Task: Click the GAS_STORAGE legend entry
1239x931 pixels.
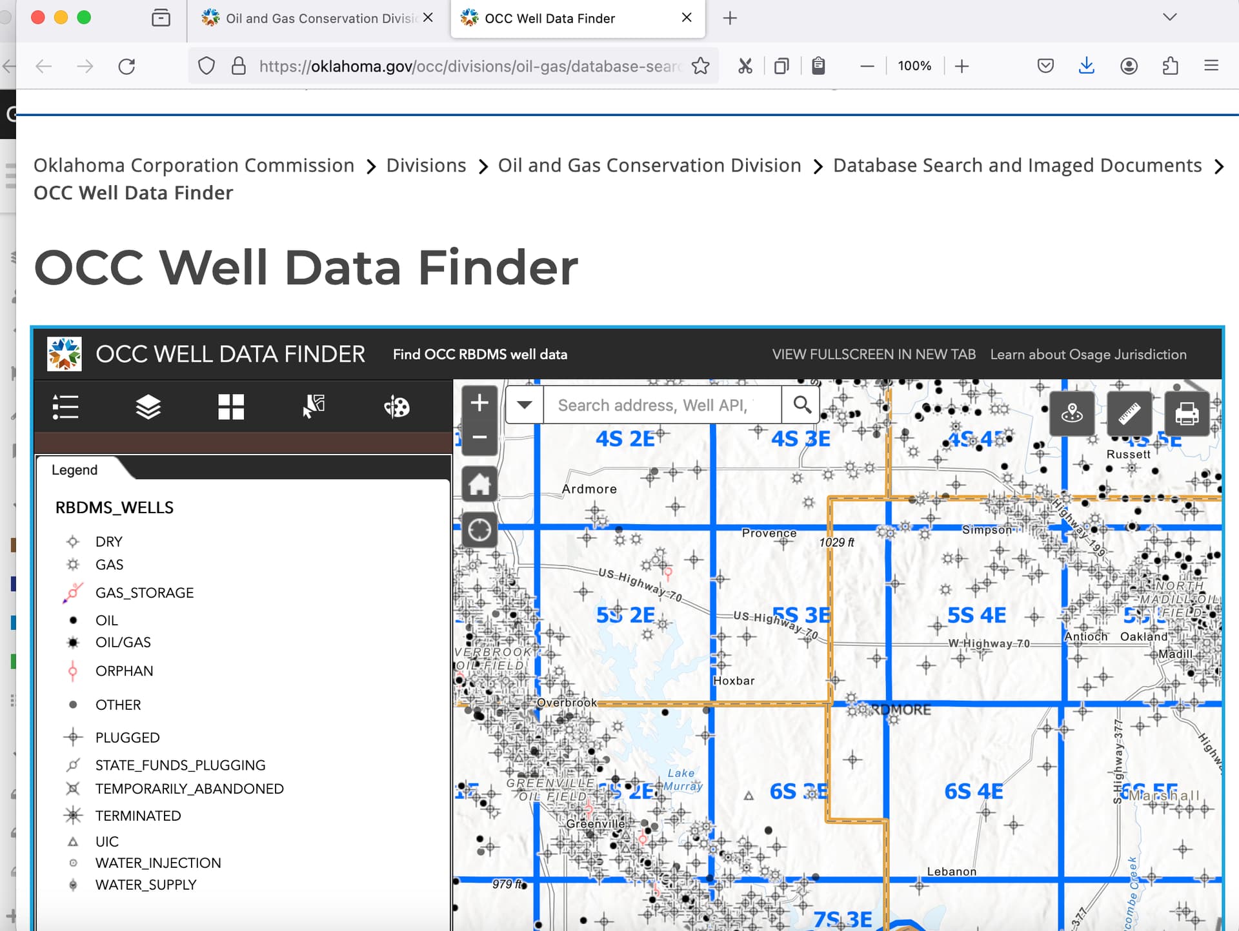Action: pos(144,592)
